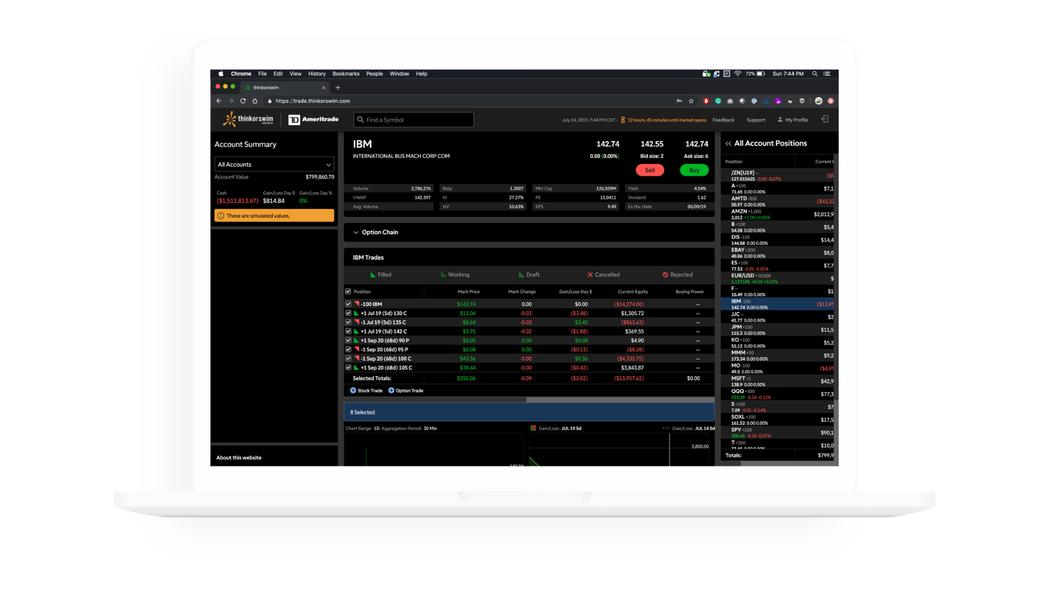Screen dimensions: 1049x590
Task: Uncheck the -1 Sep 20 95 P checkbox
Action: point(348,349)
